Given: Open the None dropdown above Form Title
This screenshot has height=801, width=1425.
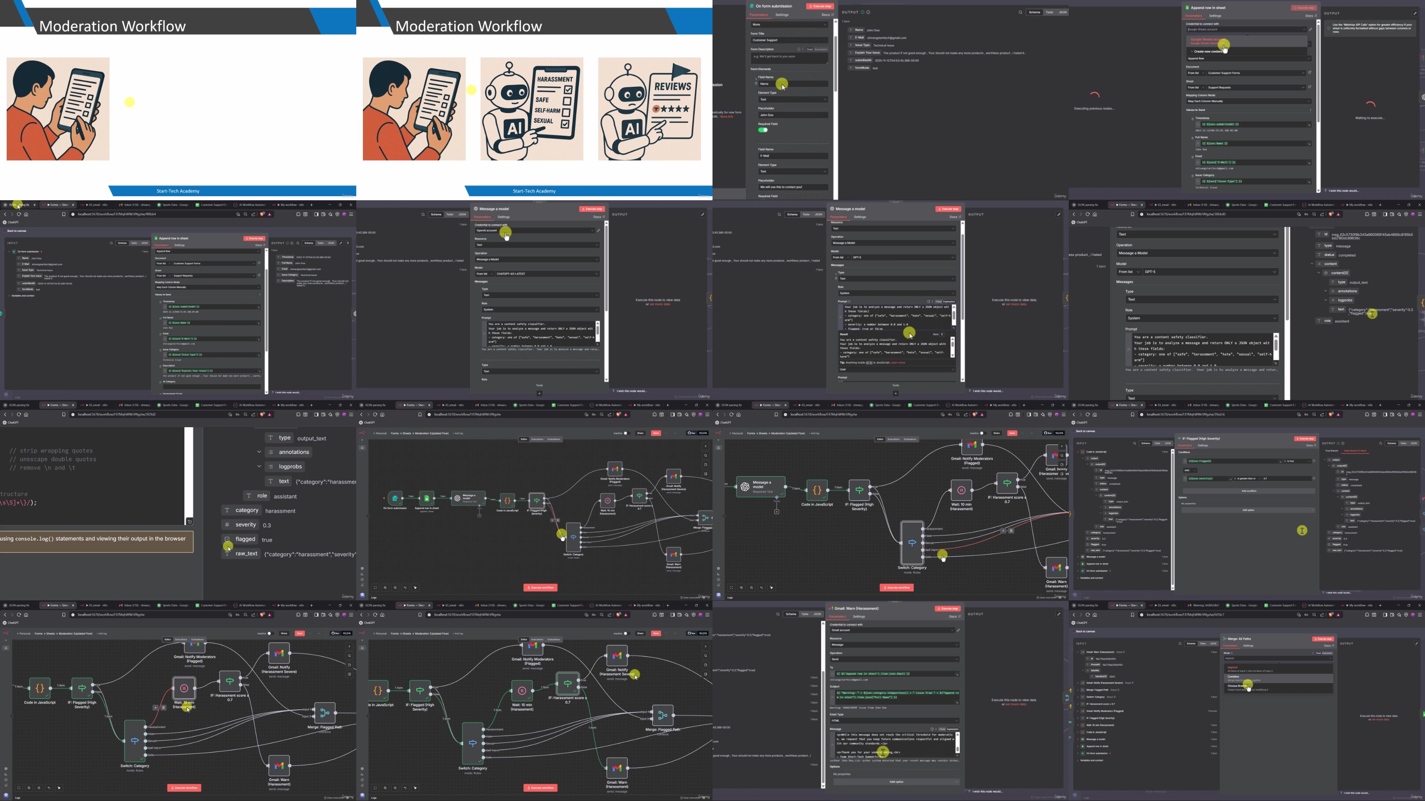Looking at the screenshot, I should pos(790,24).
